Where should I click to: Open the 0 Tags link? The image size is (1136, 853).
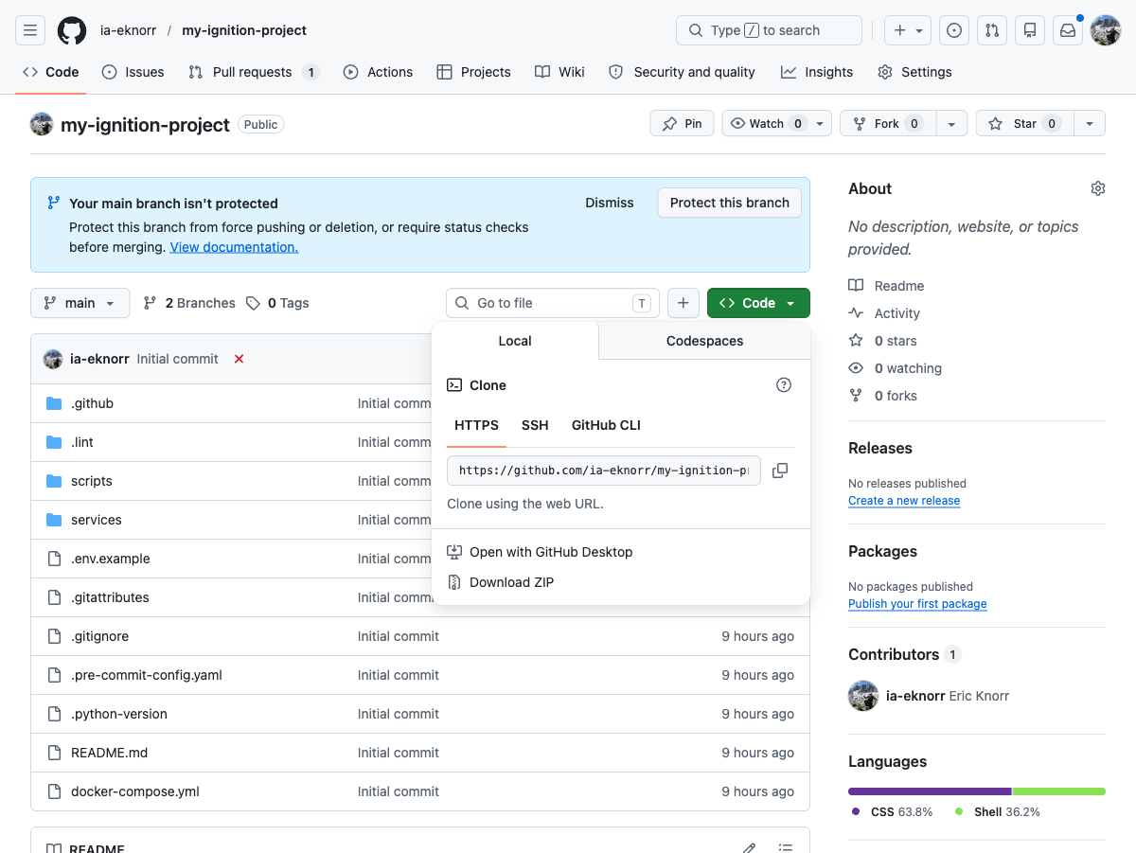[x=277, y=303]
